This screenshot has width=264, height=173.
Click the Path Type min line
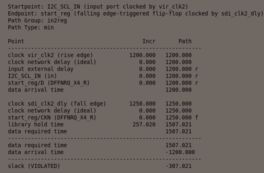click(31, 27)
